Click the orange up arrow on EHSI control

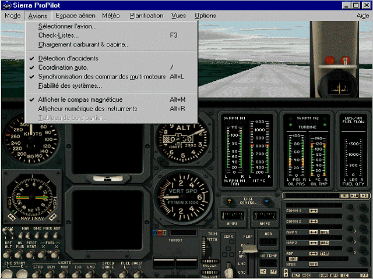tap(229, 201)
